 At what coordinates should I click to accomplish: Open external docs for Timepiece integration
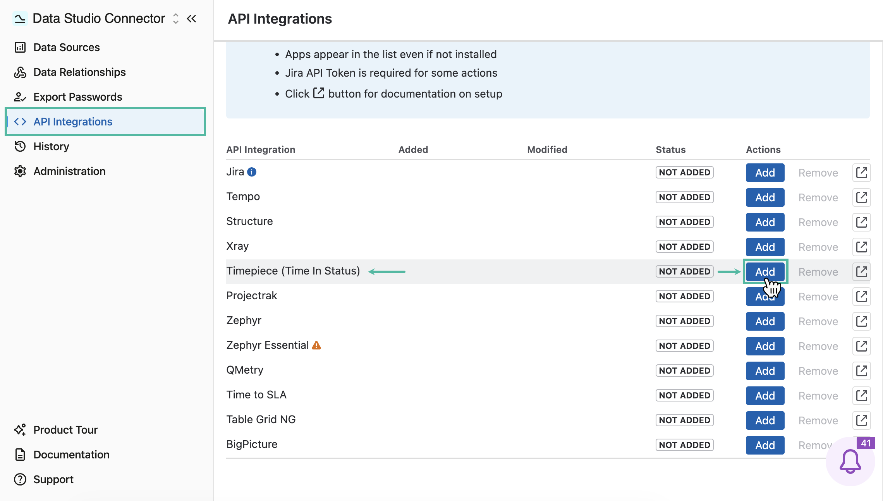861,272
